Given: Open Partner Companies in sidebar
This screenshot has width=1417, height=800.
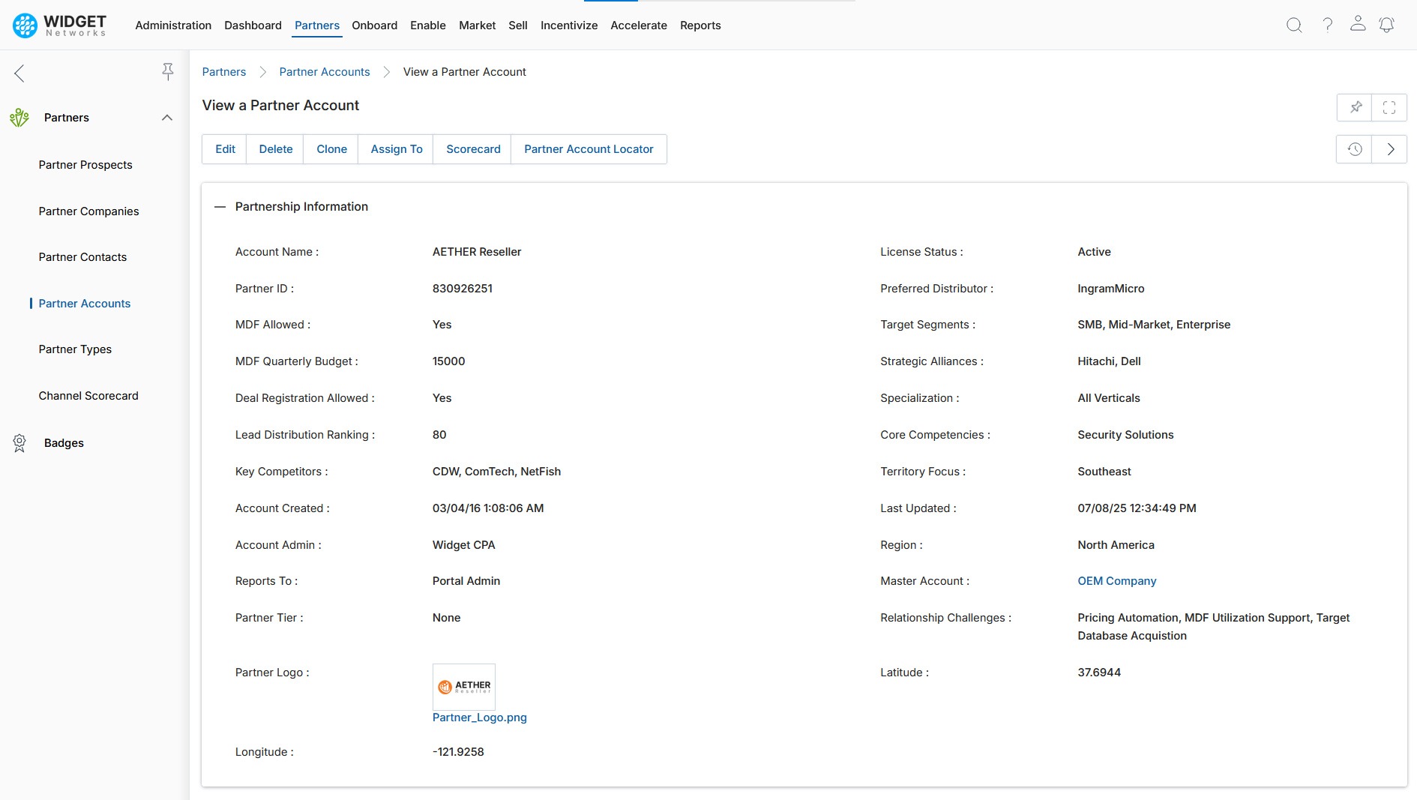Looking at the screenshot, I should pyautogui.click(x=88, y=211).
